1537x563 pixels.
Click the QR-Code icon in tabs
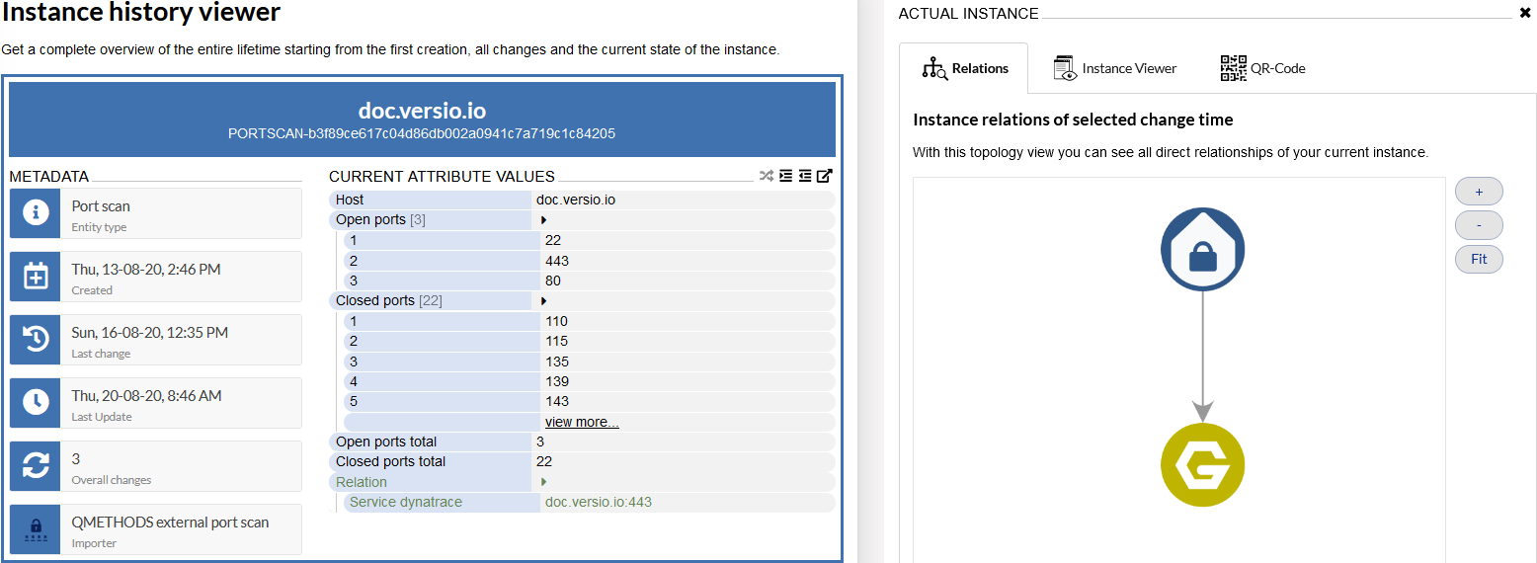(1233, 68)
